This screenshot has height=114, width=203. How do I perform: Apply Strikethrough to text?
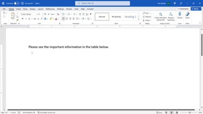tap(35, 19)
